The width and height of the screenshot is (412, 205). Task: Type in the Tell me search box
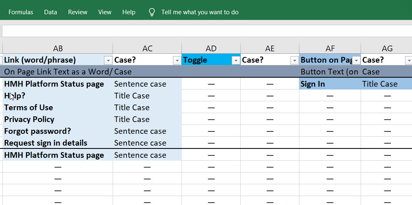[200, 12]
